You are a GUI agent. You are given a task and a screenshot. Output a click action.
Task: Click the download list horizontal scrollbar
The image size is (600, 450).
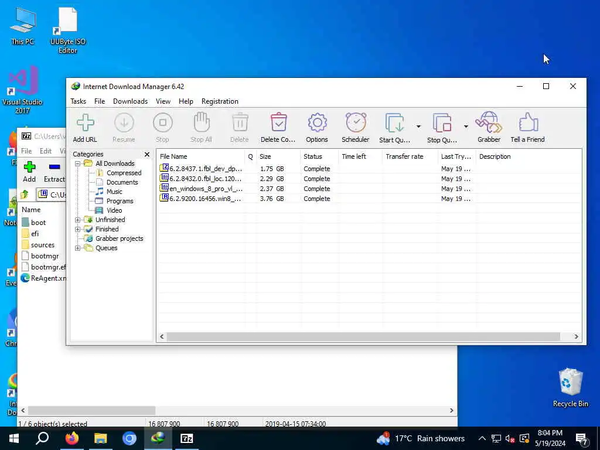363,337
